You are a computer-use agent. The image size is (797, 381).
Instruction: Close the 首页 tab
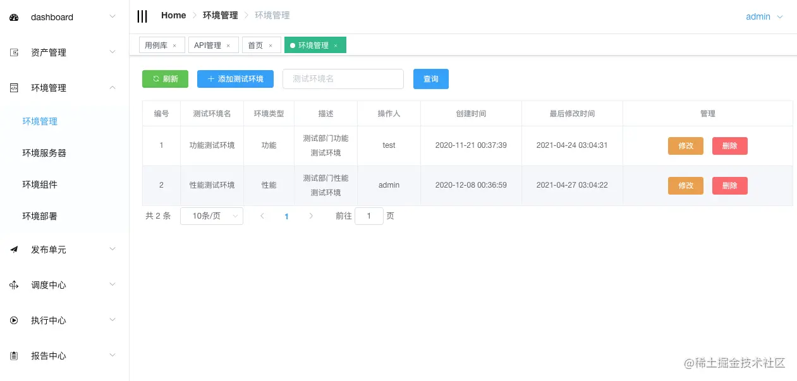pos(271,45)
